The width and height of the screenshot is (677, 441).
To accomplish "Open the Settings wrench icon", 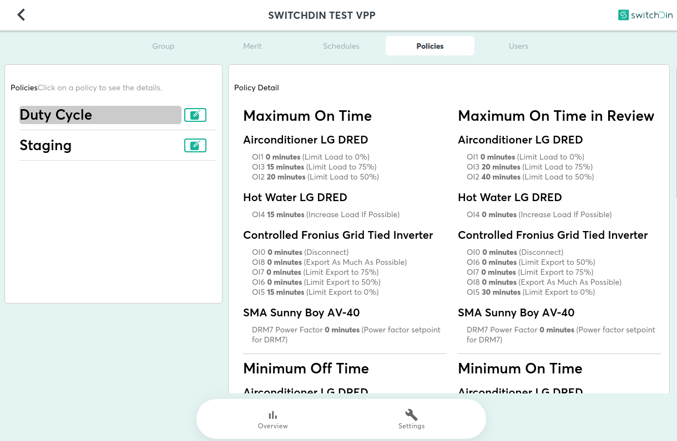I will coord(411,415).
